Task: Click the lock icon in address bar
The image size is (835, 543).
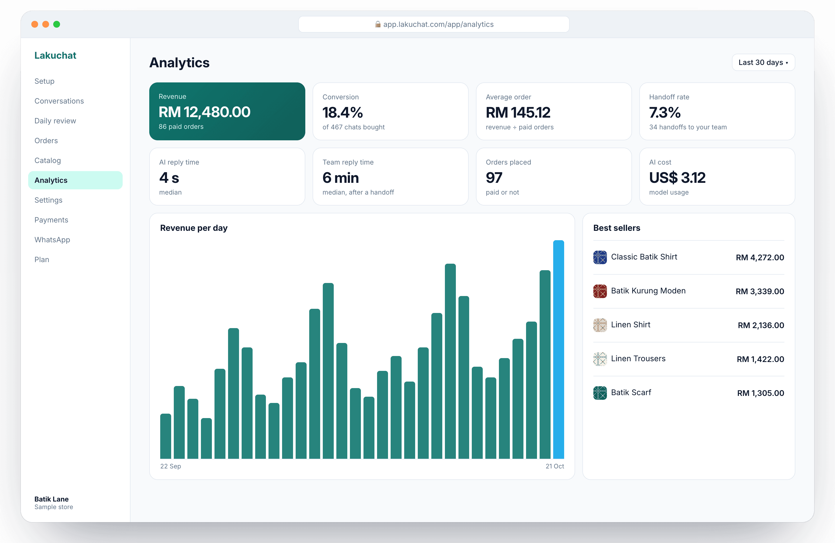Action: click(378, 24)
